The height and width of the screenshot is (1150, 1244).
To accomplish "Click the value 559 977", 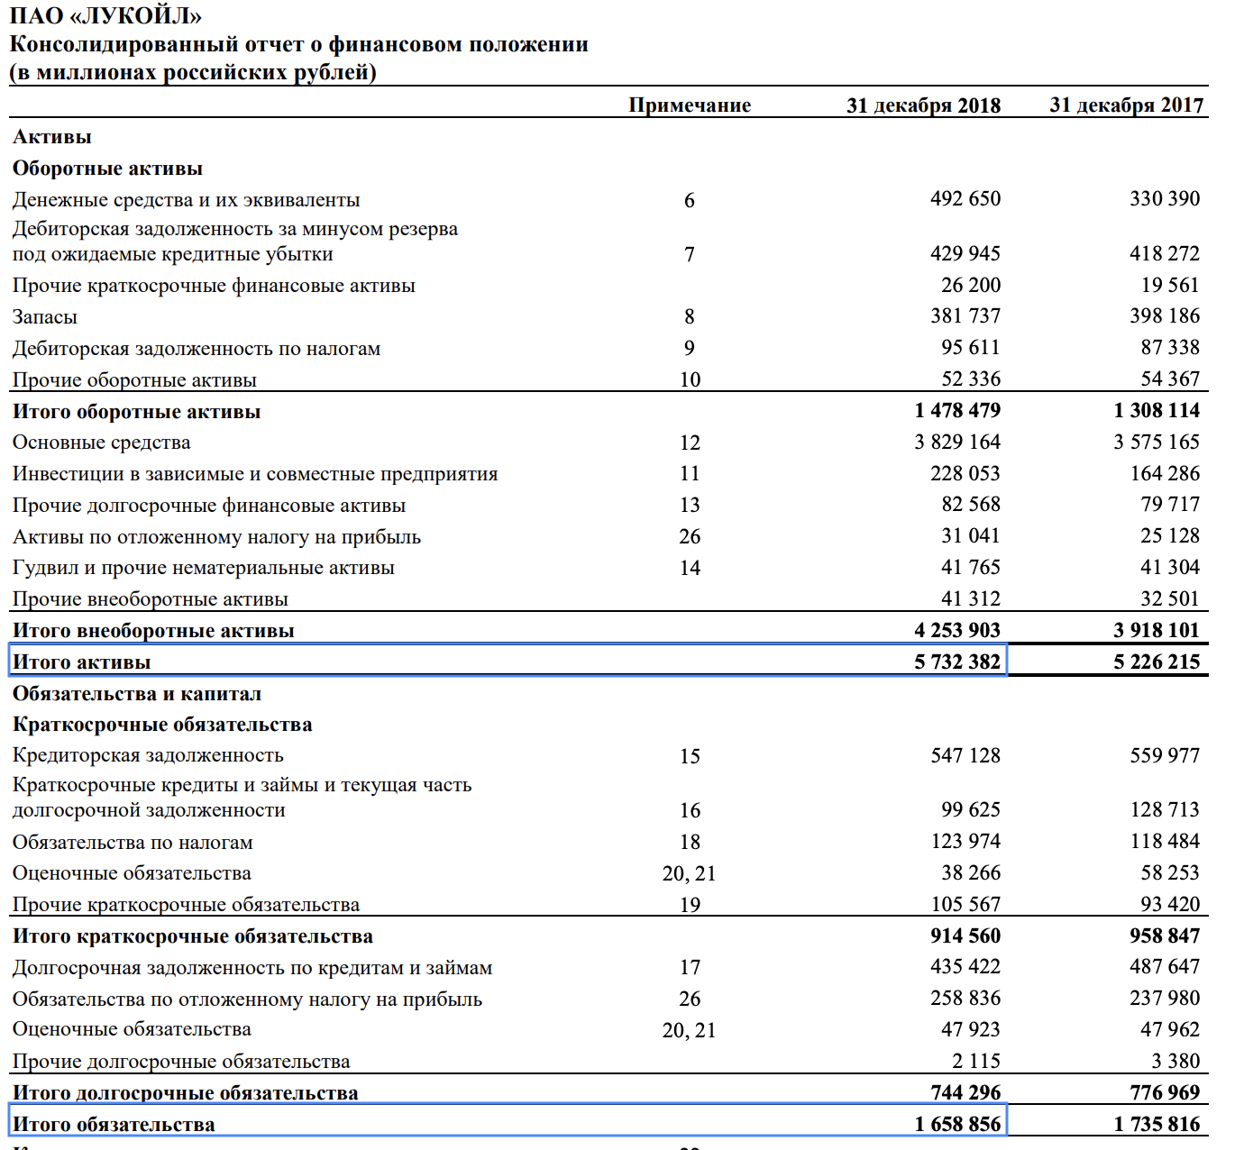I will pos(1165,756).
